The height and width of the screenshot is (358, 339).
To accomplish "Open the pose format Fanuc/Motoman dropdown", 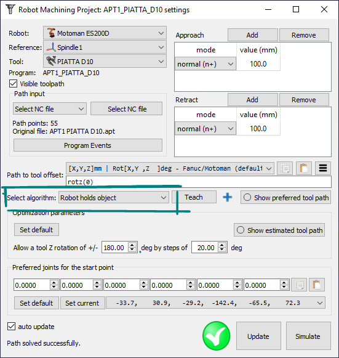I will pos(170,168).
